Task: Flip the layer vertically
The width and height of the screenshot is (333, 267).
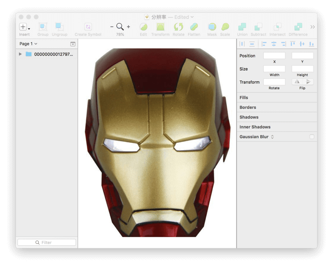Action: click(x=308, y=82)
